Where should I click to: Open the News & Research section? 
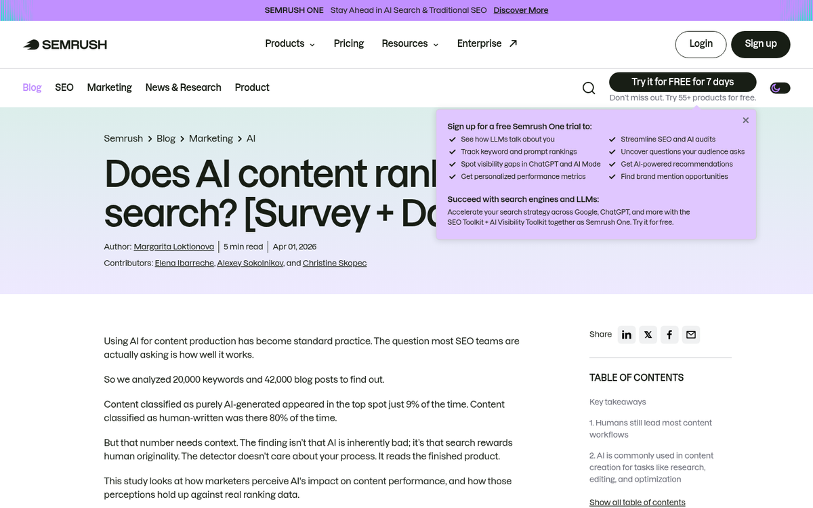[x=183, y=87]
